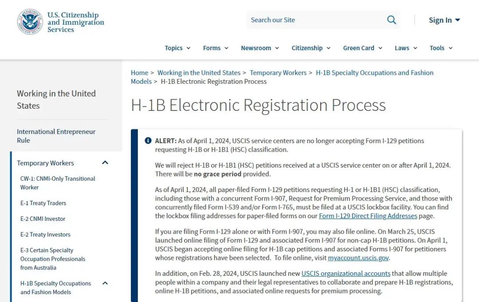Image resolution: width=479 pixels, height=302 pixels.
Task: Collapse the Temporary Workers sidebar section
Action: coord(105,162)
